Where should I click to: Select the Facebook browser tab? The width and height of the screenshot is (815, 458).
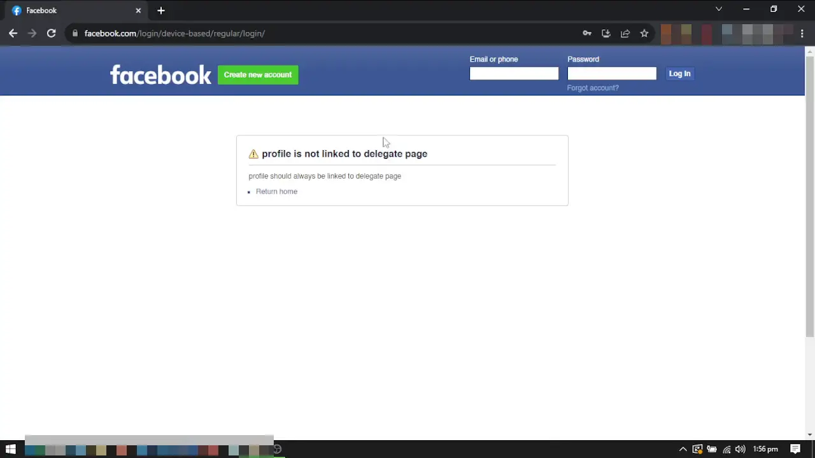pos(76,10)
